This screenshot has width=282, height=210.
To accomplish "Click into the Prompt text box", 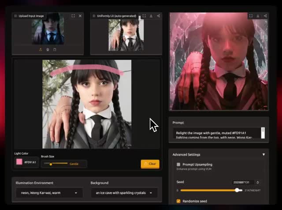I will 217,133.
